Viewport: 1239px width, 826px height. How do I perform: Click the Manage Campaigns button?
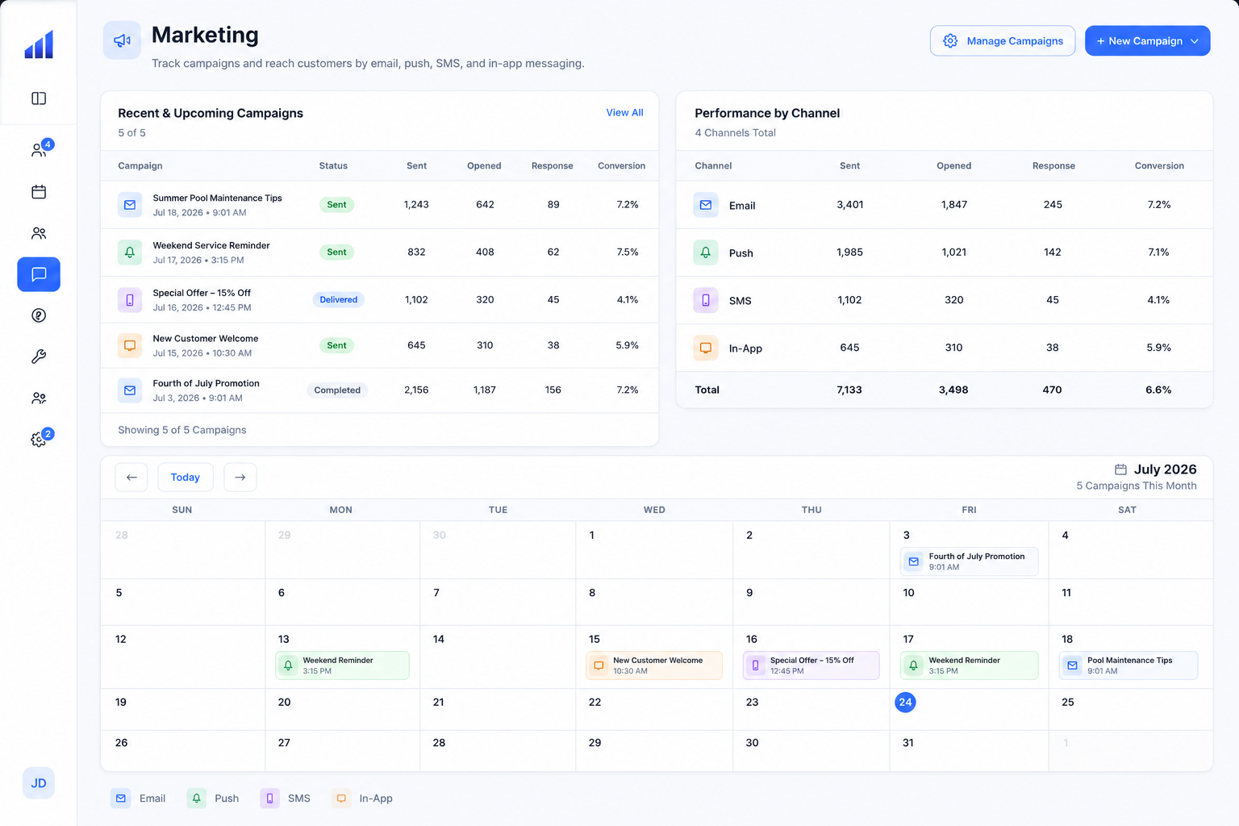point(1003,41)
